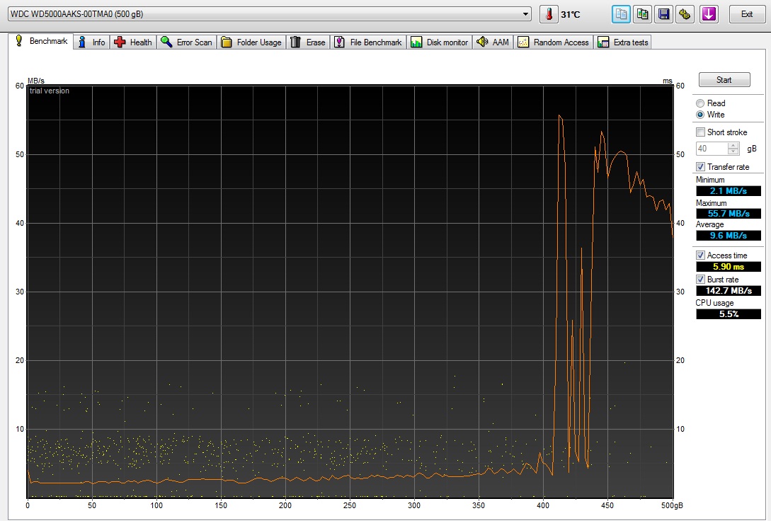The height and width of the screenshot is (523, 771).
Task: Click the thermometer temperature icon
Action: 549,14
